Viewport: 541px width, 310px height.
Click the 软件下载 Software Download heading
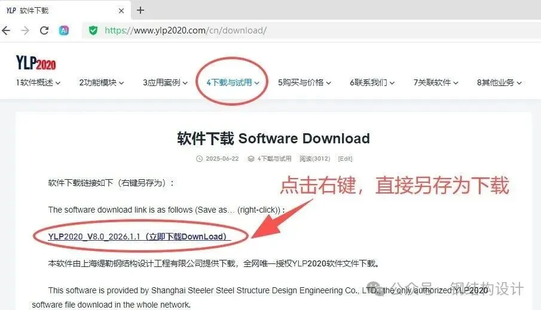[x=273, y=139]
